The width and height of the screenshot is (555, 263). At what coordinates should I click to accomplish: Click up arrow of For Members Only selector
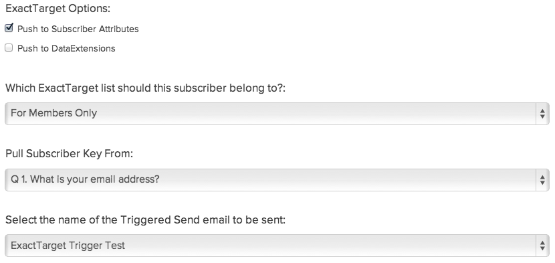(542, 111)
